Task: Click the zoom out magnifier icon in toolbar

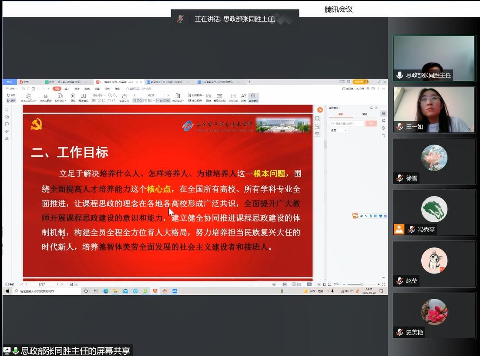Action: (x=110, y=95)
